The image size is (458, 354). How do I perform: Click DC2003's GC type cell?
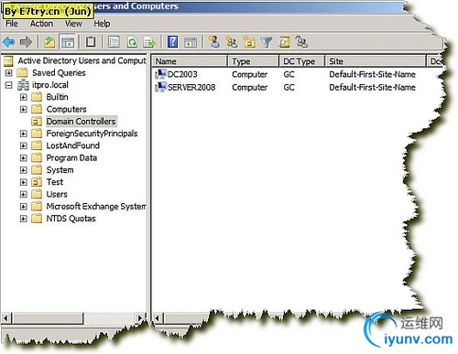tap(289, 74)
